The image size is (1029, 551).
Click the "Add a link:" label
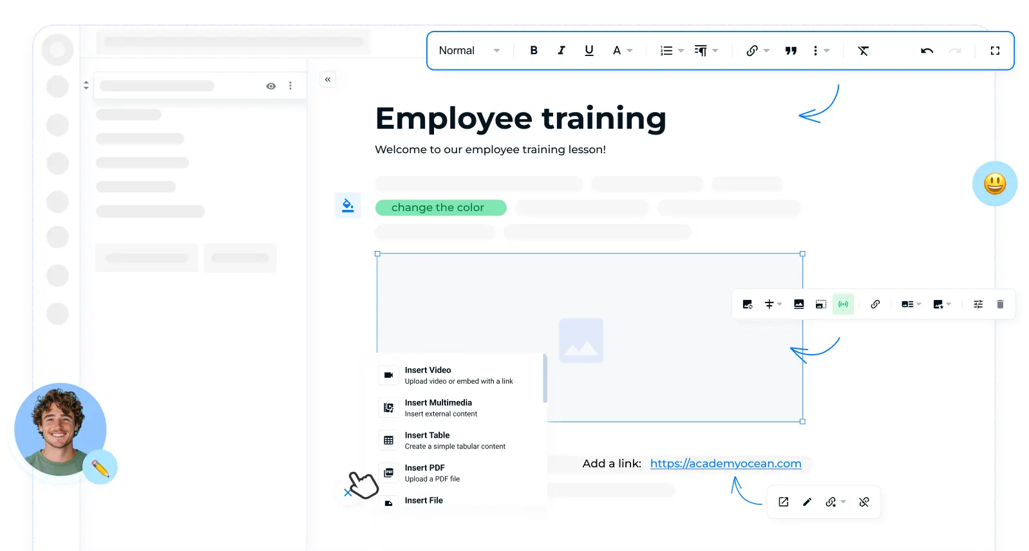pyautogui.click(x=612, y=463)
